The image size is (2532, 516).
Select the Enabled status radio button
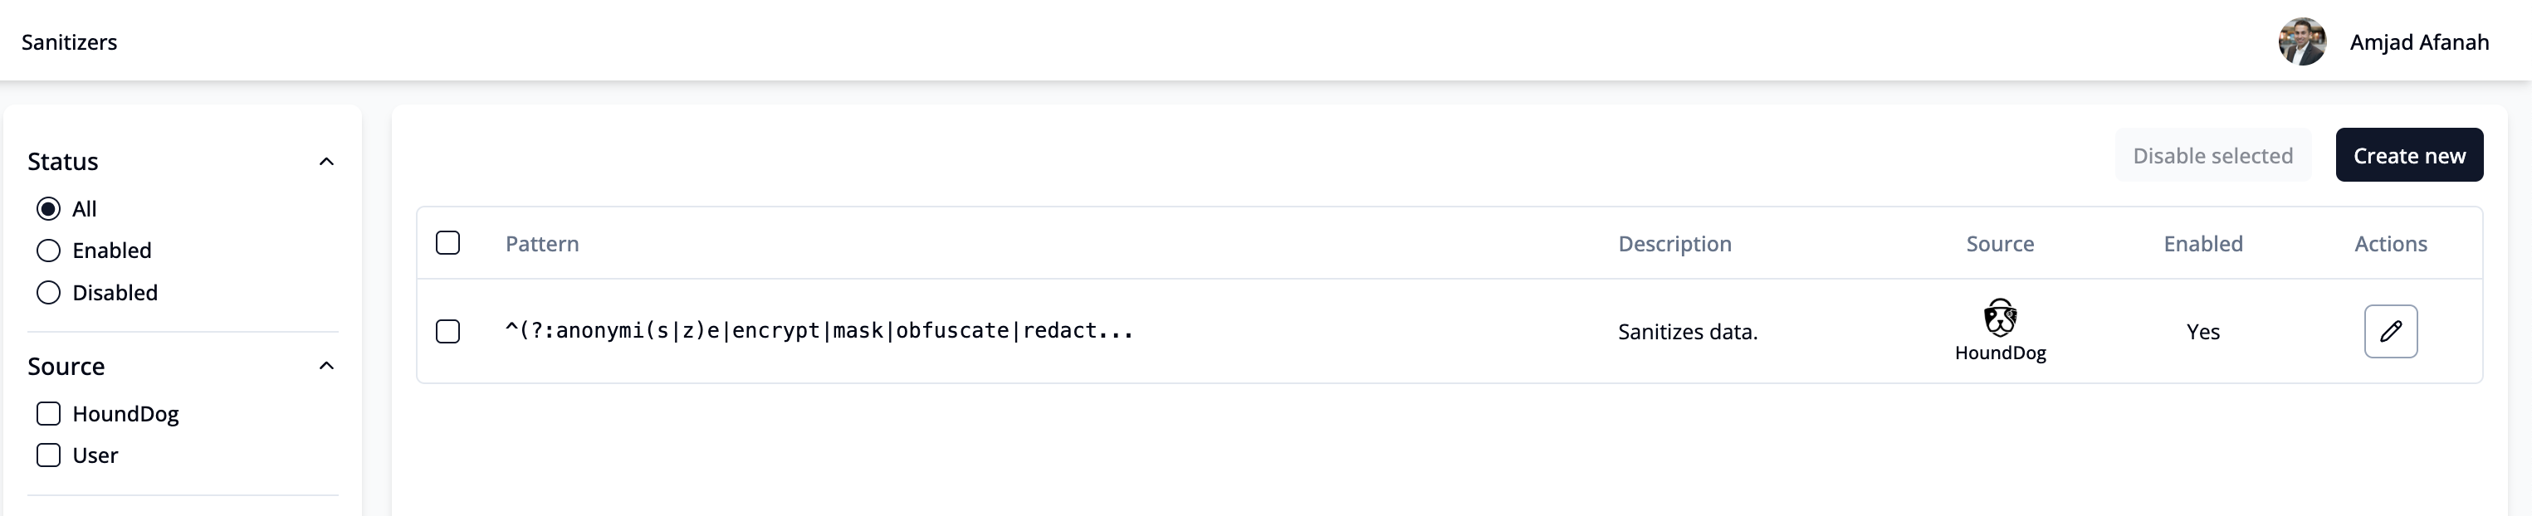click(48, 251)
